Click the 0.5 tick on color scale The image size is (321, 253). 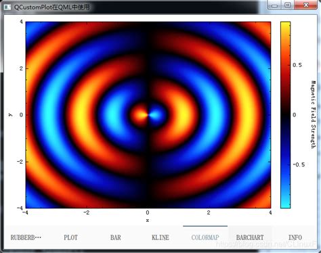coord(297,65)
